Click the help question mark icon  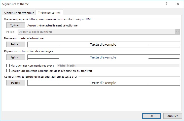(167, 4)
